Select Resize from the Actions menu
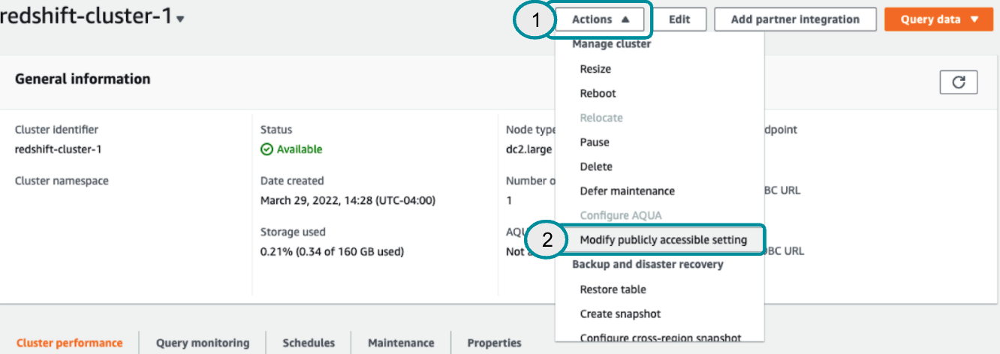Image resolution: width=1000 pixels, height=354 pixels. pos(595,69)
